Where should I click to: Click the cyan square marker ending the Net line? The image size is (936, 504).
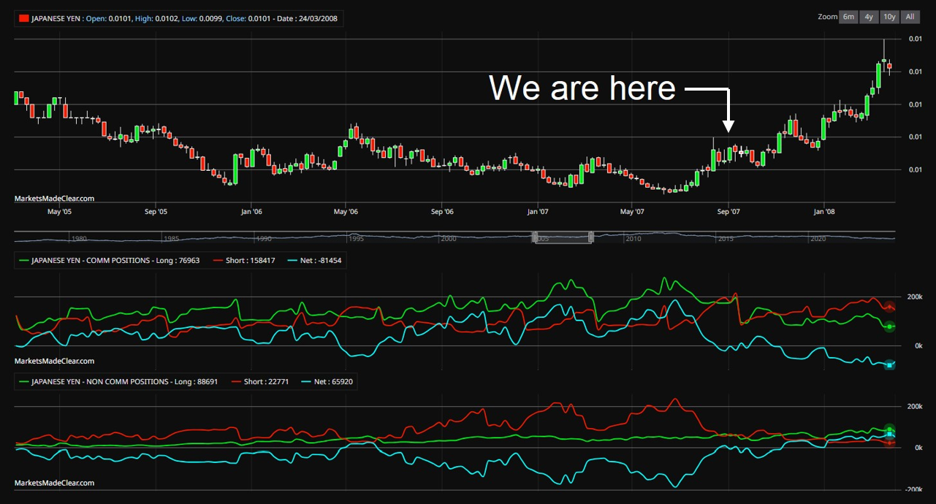(889, 364)
